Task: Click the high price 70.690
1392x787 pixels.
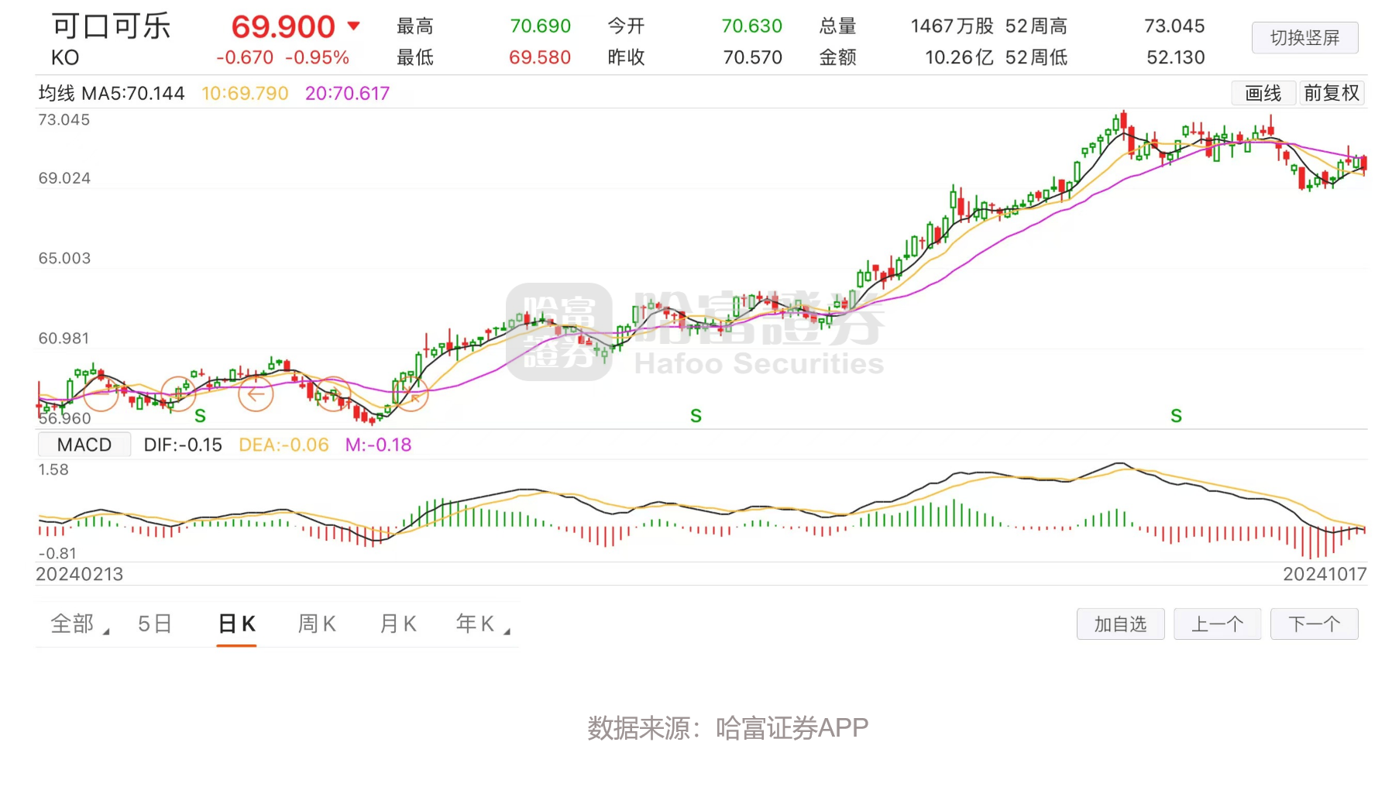Action: click(x=540, y=26)
